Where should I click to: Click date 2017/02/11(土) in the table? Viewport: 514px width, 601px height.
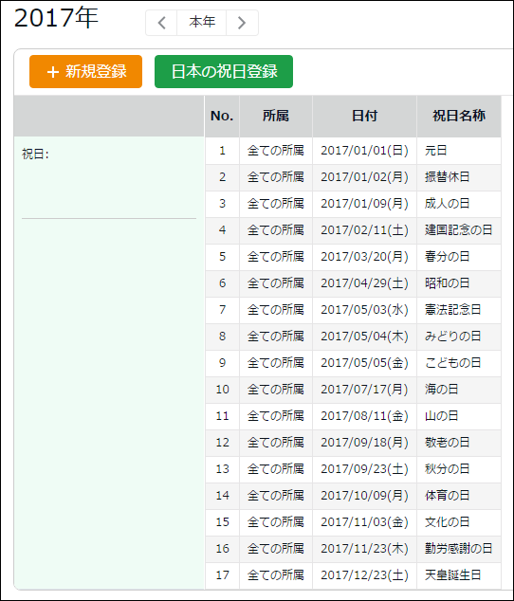(x=364, y=230)
